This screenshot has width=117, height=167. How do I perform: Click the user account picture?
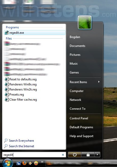pyautogui.click(x=85, y=23)
